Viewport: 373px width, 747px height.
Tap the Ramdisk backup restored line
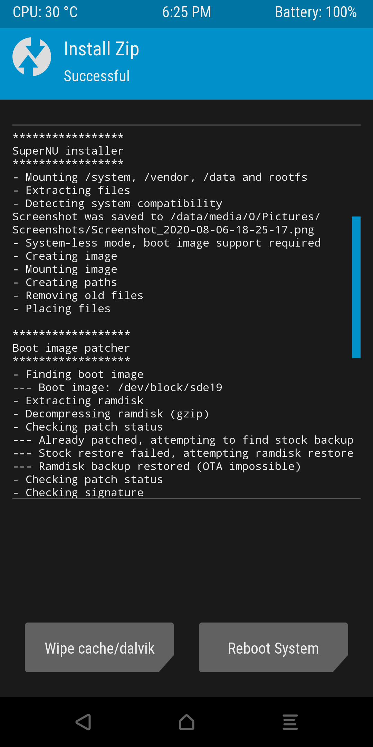(x=157, y=466)
